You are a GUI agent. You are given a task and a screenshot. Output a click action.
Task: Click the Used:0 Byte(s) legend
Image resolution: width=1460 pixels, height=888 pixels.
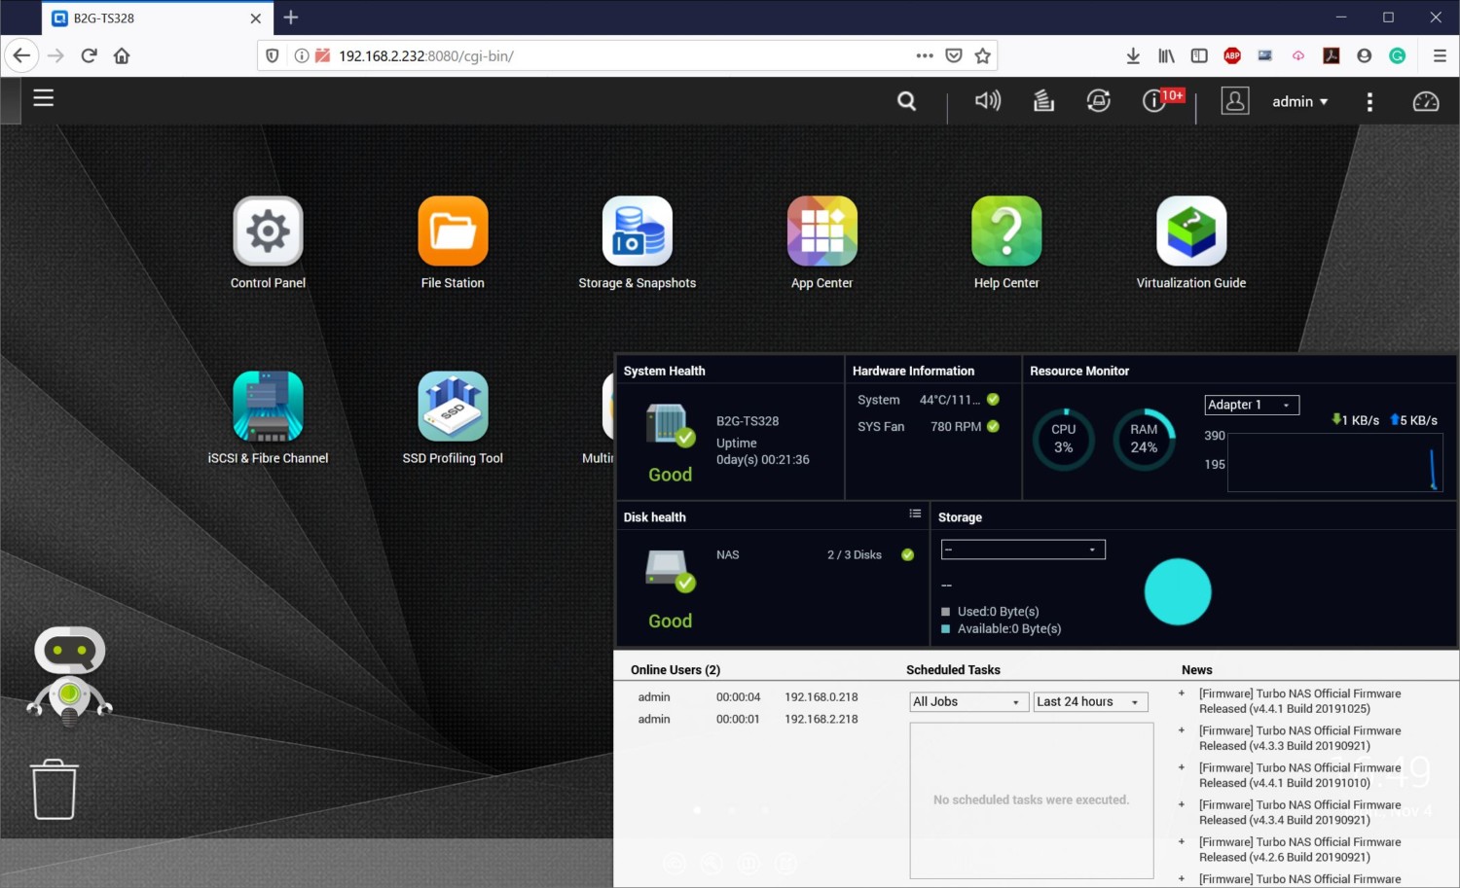990,612
